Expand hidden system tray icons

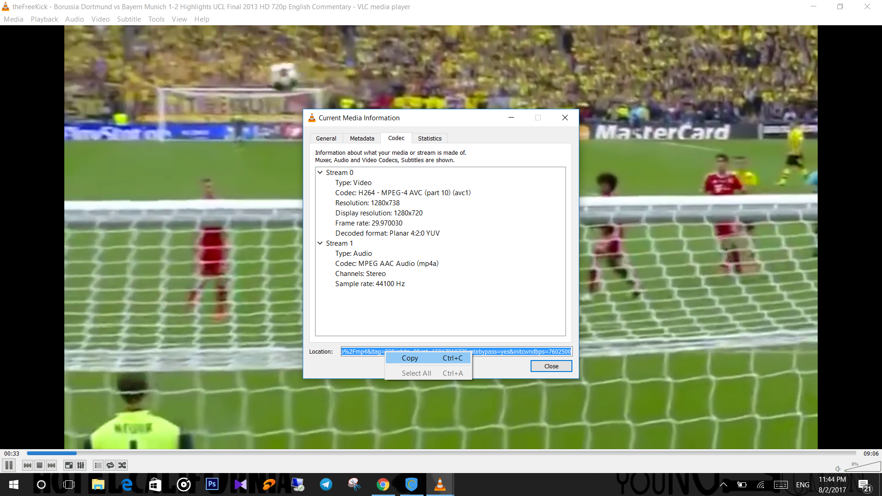[723, 485]
